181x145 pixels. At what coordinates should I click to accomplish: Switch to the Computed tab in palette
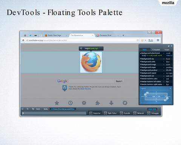(x=156, y=50)
